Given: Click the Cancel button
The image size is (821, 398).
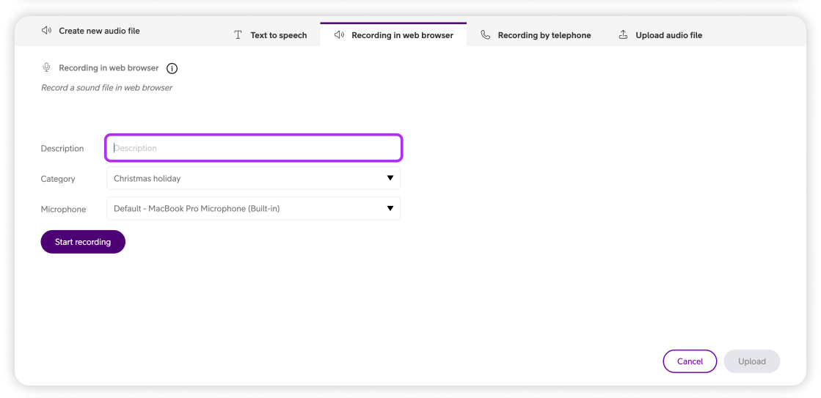Looking at the screenshot, I should pos(690,361).
